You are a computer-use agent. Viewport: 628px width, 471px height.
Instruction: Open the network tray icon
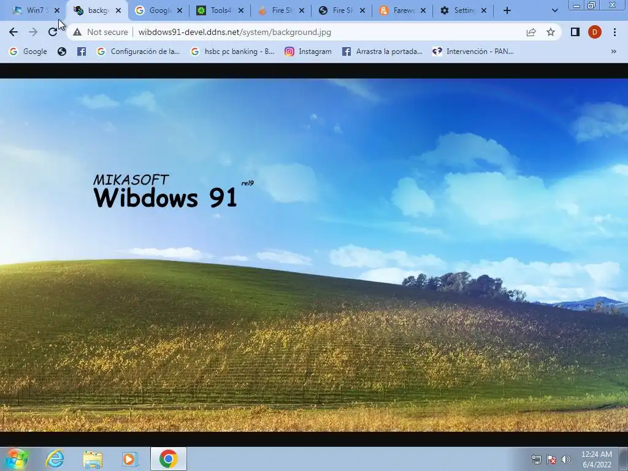[536, 459]
